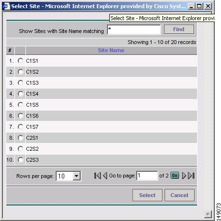
Task: Select radio button for site C2S3
Action: point(20,160)
